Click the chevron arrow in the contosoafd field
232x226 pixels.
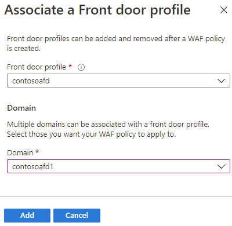tap(221, 81)
